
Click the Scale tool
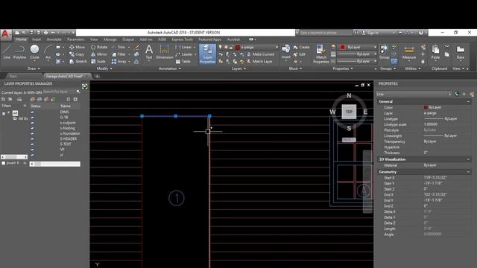[98, 61]
